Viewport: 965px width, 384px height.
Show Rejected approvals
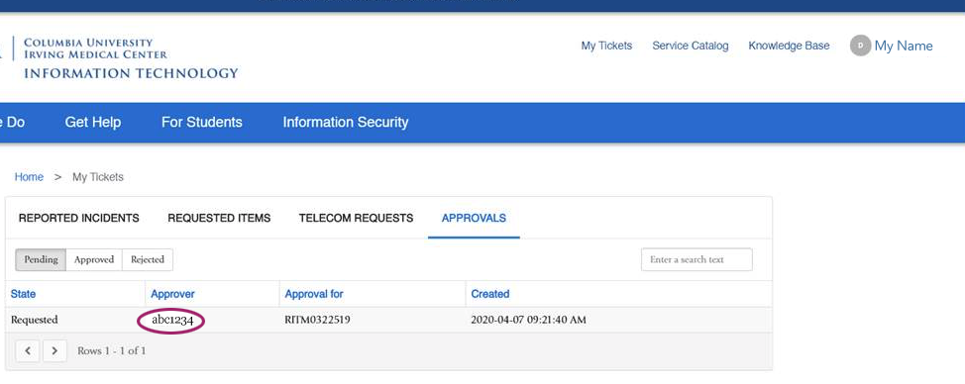click(148, 259)
